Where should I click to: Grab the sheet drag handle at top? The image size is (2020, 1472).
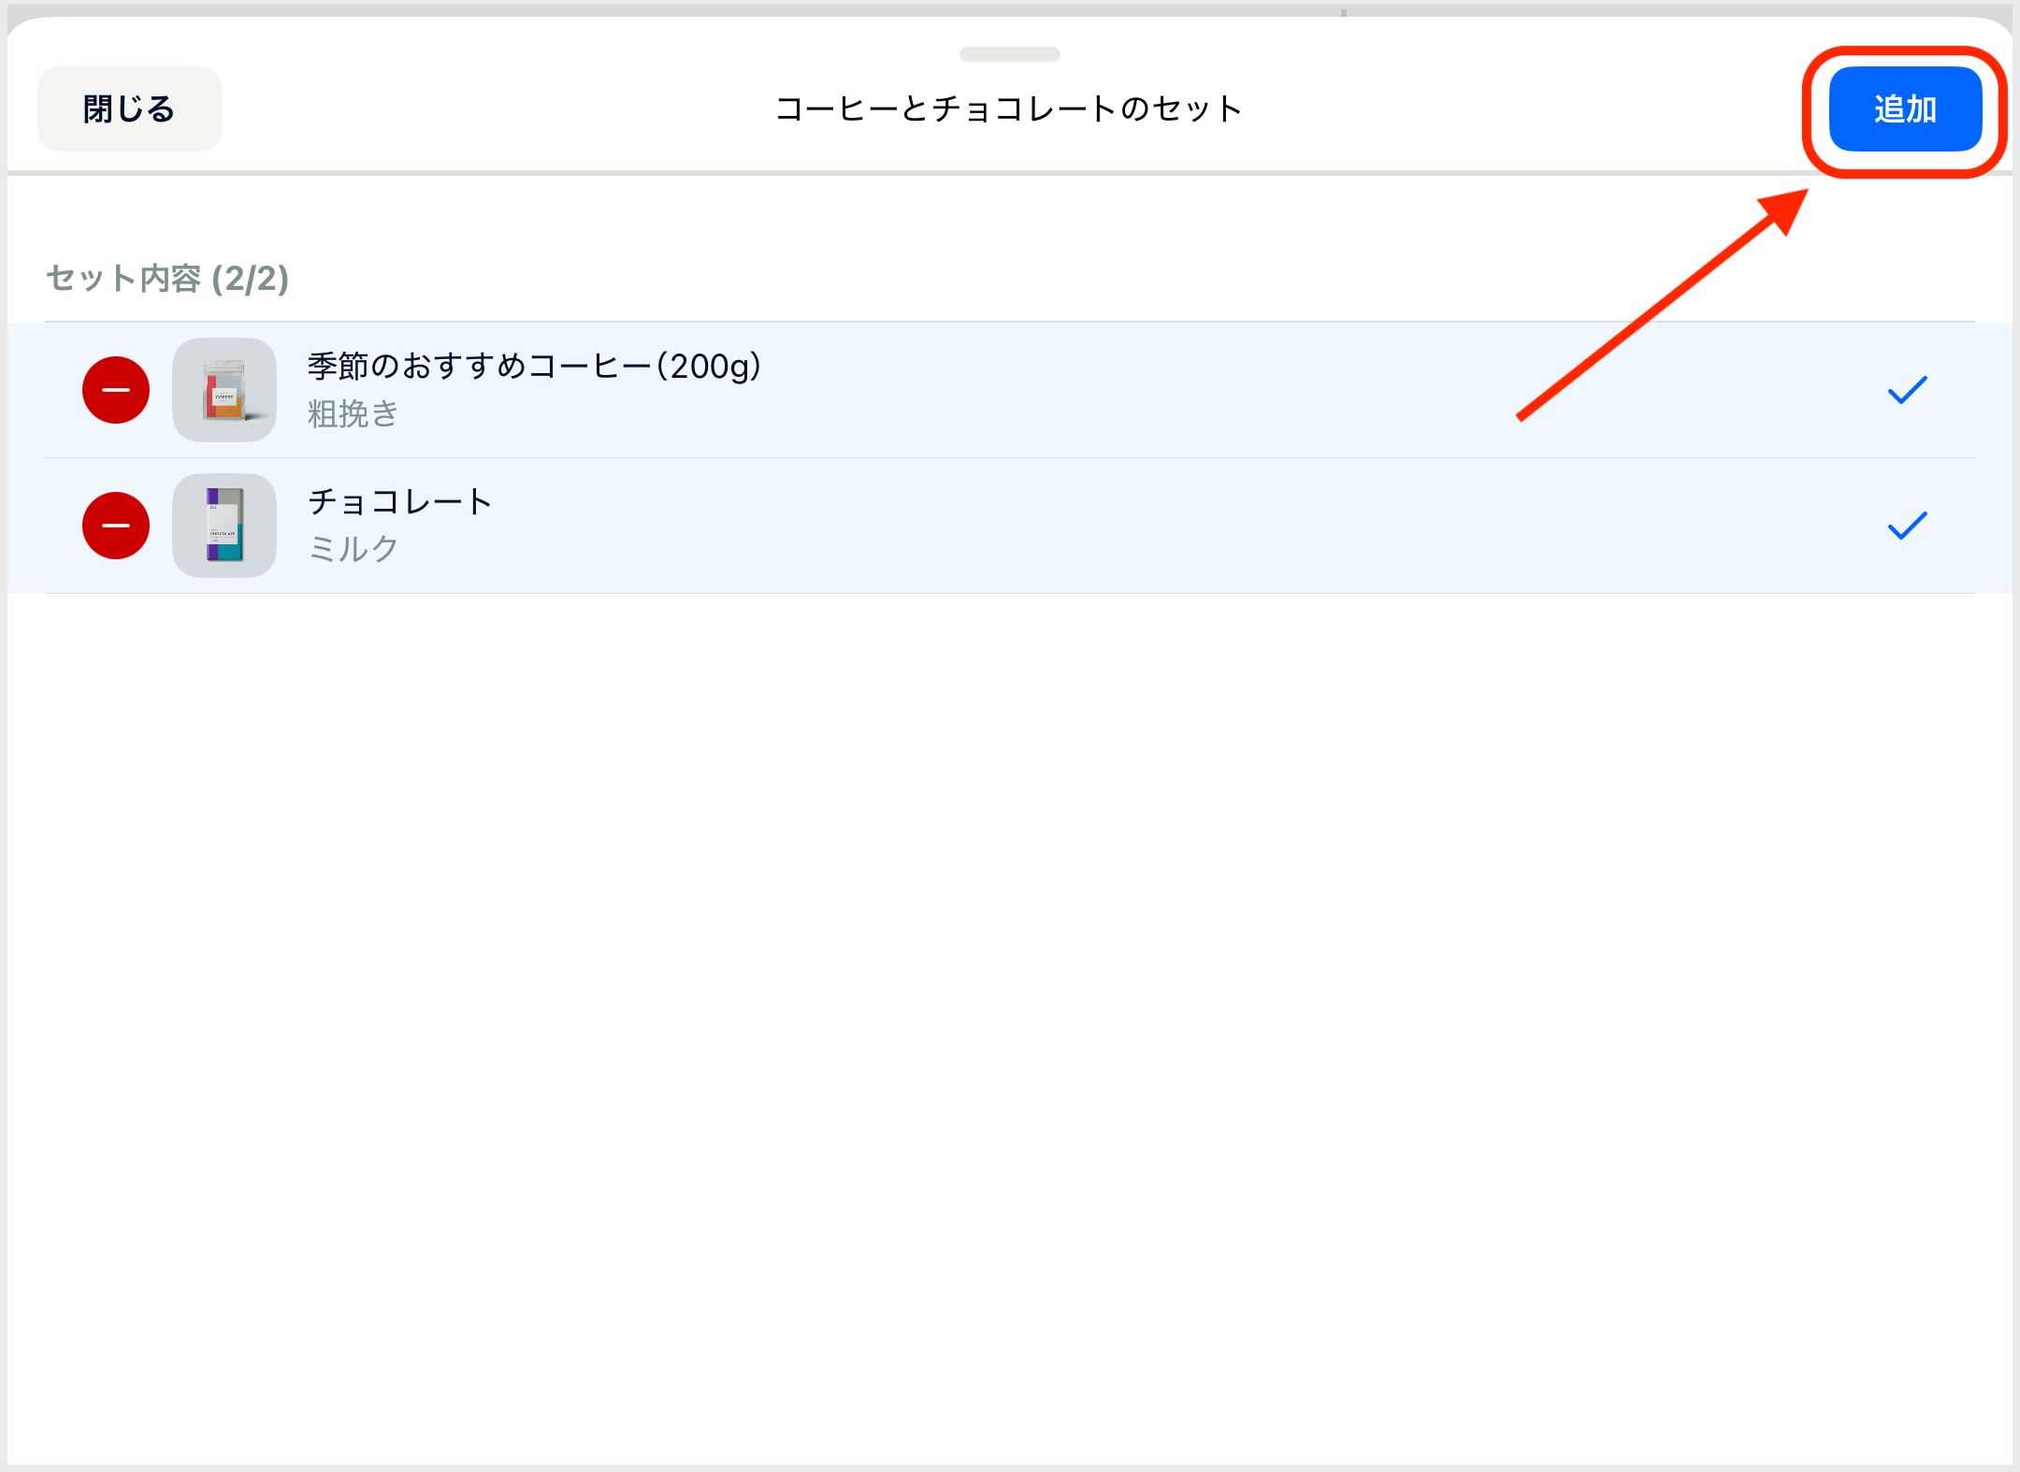point(1010,54)
